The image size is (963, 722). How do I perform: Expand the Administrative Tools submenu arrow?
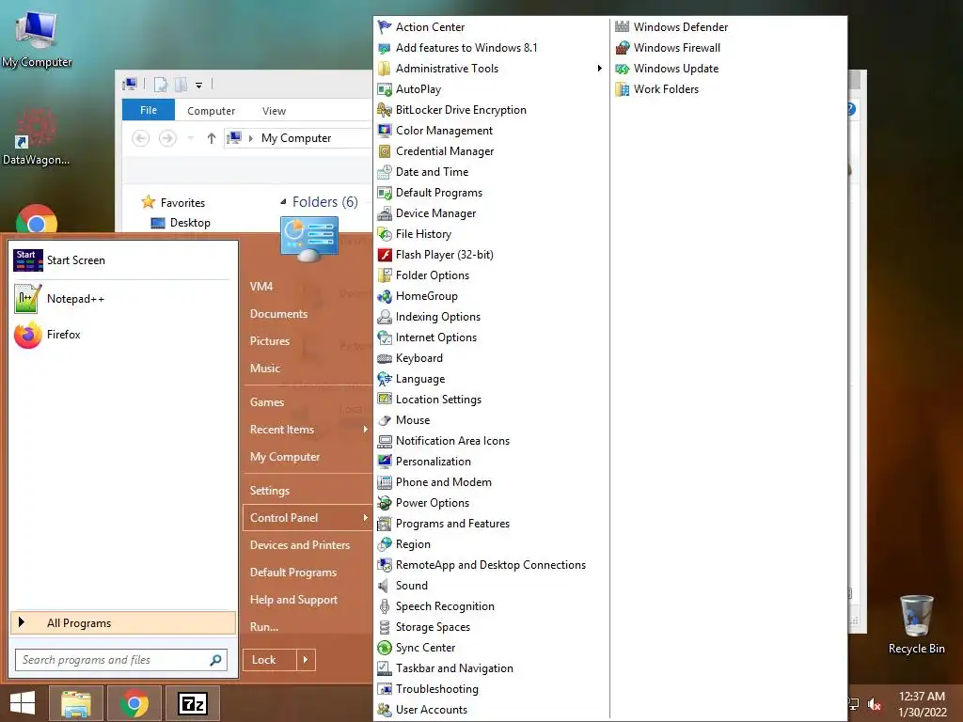(x=599, y=68)
